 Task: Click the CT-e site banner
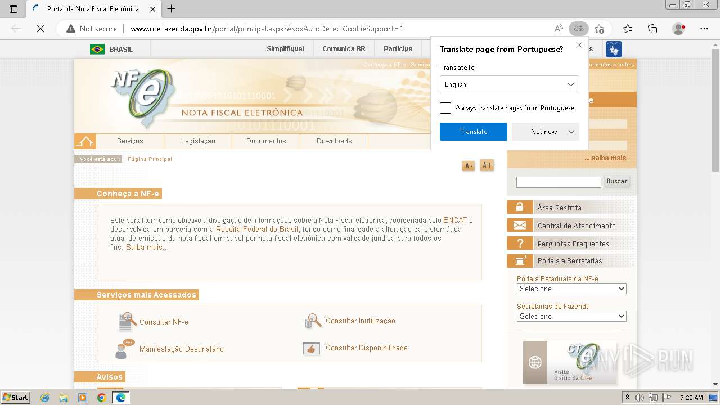(x=570, y=362)
